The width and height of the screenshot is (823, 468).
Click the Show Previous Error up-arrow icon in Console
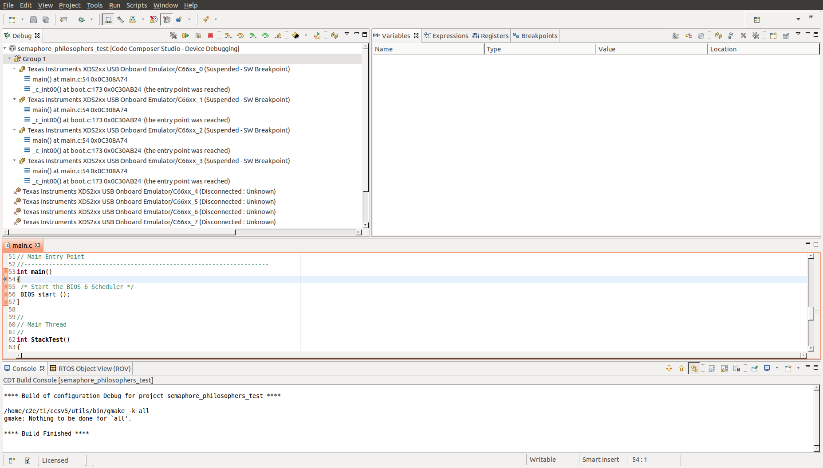click(681, 368)
